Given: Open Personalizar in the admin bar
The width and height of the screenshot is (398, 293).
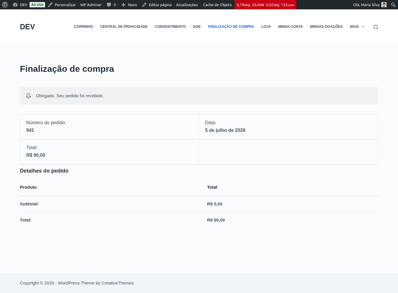Looking at the screenshot, I should point(62,5).
